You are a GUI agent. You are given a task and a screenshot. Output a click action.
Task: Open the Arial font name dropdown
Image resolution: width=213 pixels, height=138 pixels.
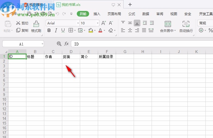click(78, 23)
